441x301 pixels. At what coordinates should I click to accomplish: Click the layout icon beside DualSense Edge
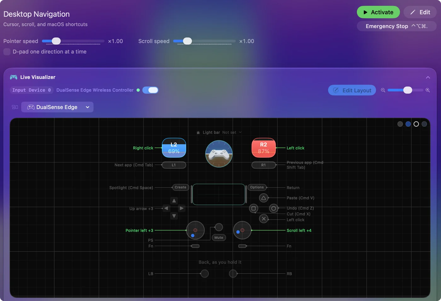point(15,107)
